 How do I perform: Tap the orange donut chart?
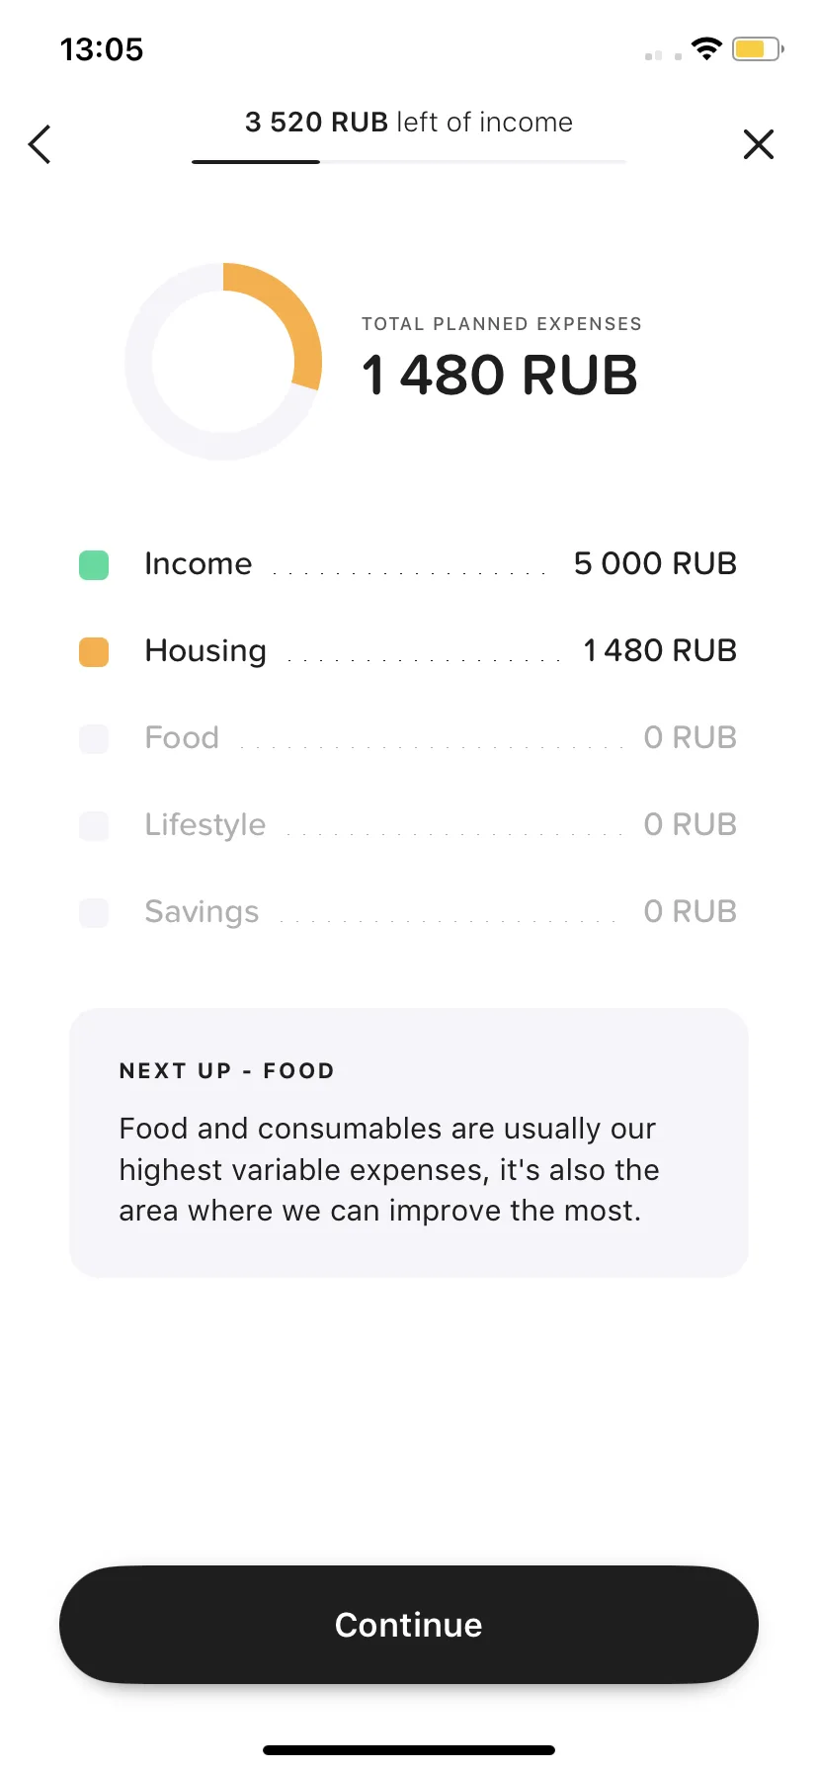coord(223,361)
